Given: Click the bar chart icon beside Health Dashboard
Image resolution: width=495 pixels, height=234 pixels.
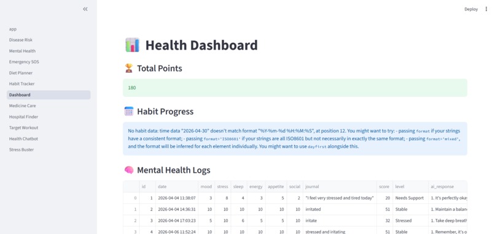Looking at the screenshot, I should pyautogui.click(x=132, y=45).
